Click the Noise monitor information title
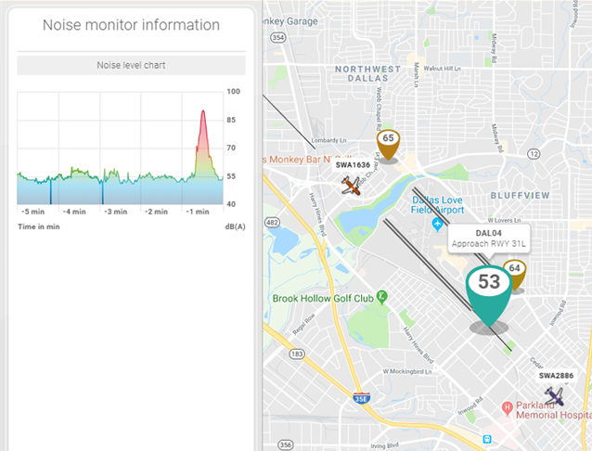The image size is (592, 451). tap(131, 25)
